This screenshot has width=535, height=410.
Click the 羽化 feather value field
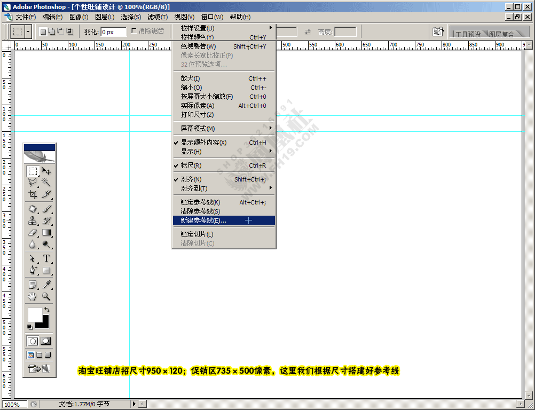tap(114, 31)
